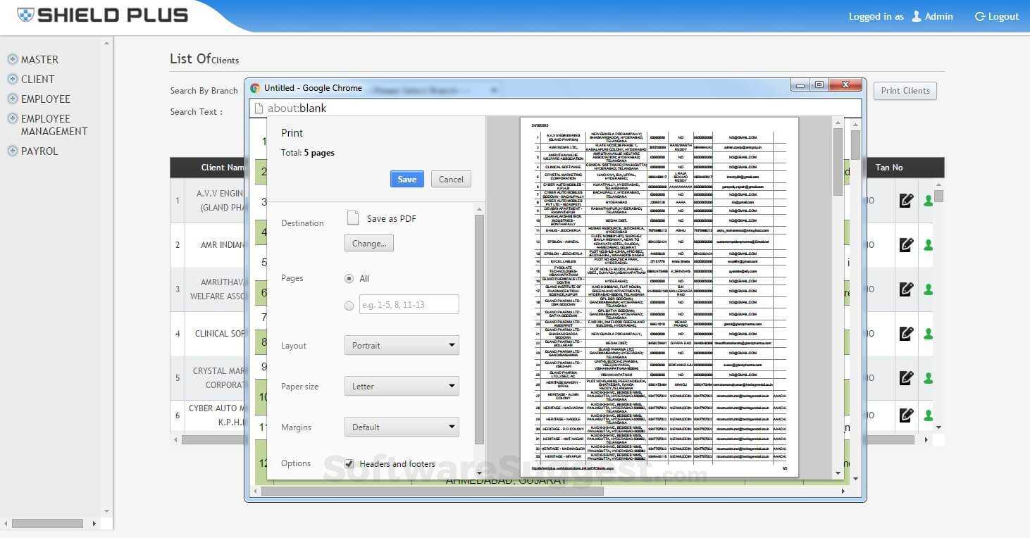Screen dimensions: 1030x538
Task: Click the plus icon beside CLIENT
Action: (x=13, y=79)
